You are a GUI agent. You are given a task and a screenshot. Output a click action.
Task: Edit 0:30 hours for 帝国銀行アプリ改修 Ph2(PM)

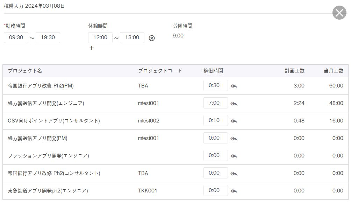pos(215,85)
